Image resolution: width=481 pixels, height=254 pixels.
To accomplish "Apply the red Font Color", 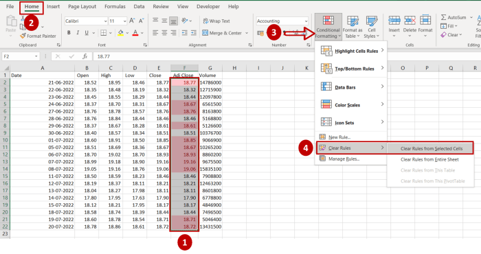I will pos(135,33).
